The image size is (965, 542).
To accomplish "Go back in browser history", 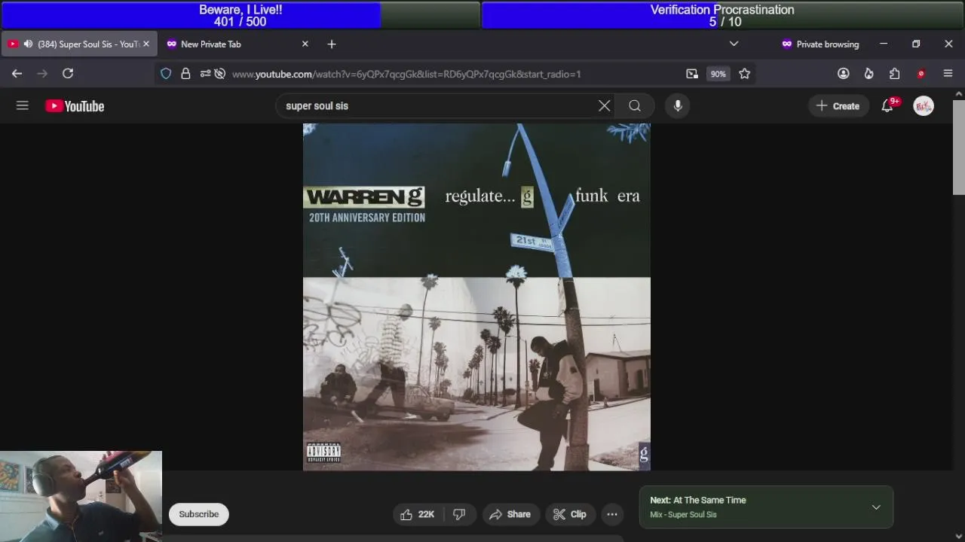I will (x=17, y=74).
